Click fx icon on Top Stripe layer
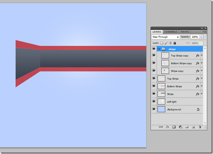The width and height of the screenshot is (213, 154). tap(197, 78)
